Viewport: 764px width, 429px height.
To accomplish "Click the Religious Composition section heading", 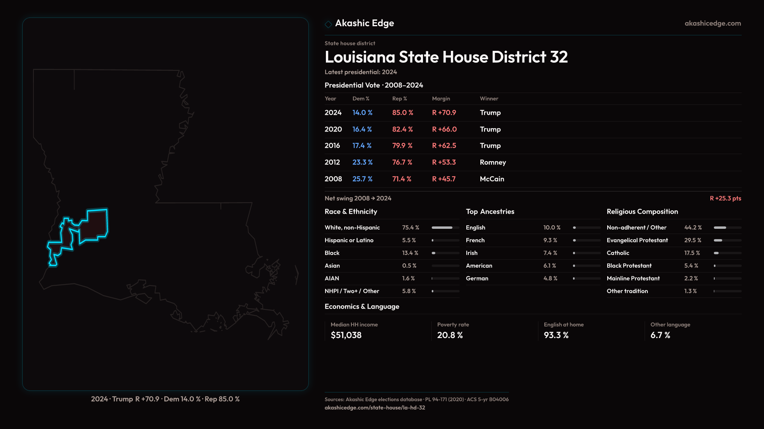I will (x=642, y=212).
